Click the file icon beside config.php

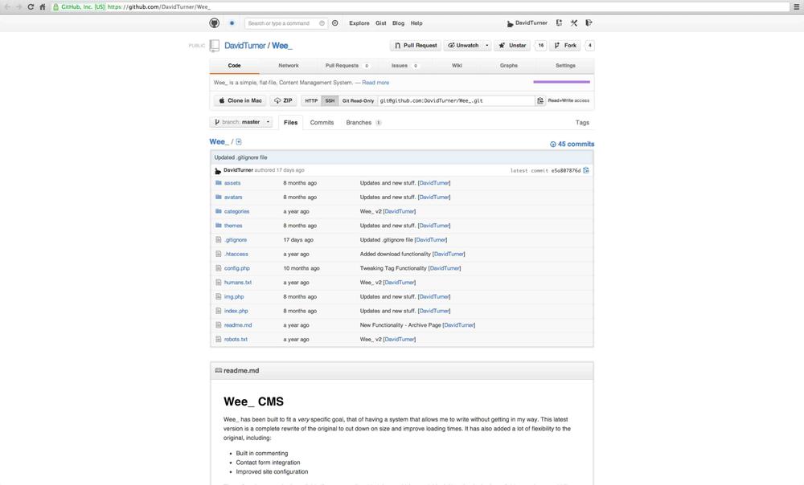[x=219, y=268]
